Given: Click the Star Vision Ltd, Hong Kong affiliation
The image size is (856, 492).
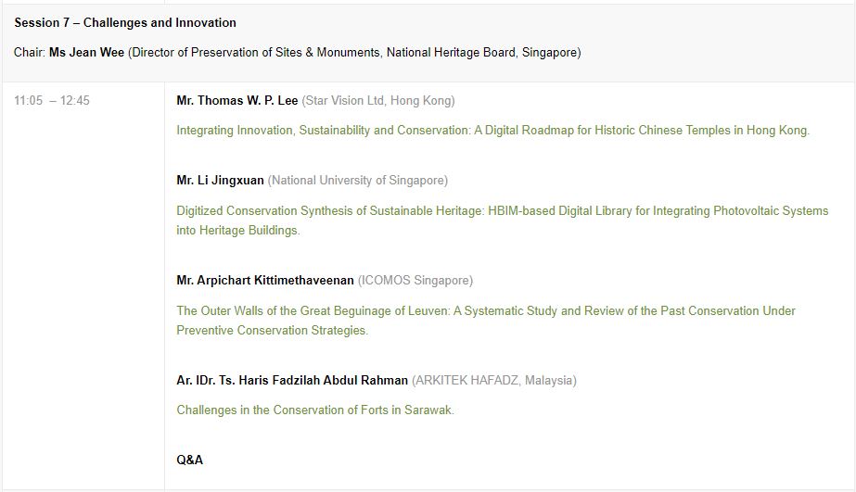Looking at the screenshot, I should [378, 101].
